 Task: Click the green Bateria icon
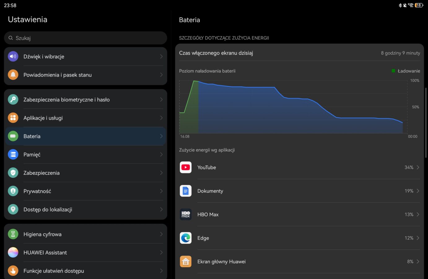(x=13, y=136)
